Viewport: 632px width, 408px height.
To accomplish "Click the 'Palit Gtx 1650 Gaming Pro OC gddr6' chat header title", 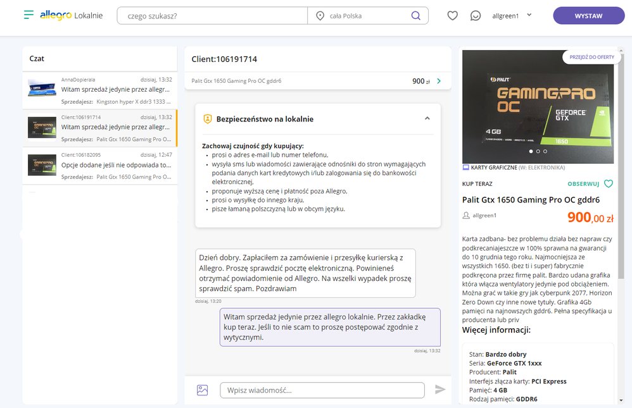I will click(236, 81).
